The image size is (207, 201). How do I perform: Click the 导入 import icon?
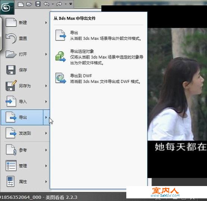pos(11,101)
